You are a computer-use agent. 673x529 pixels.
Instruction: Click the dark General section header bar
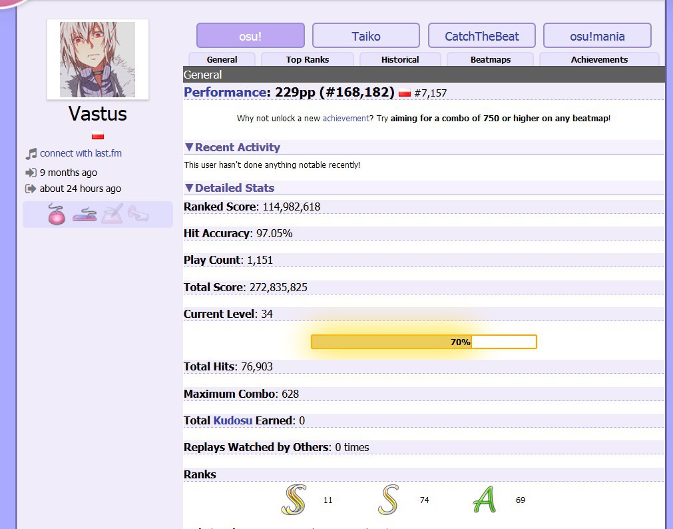point(423,75)
